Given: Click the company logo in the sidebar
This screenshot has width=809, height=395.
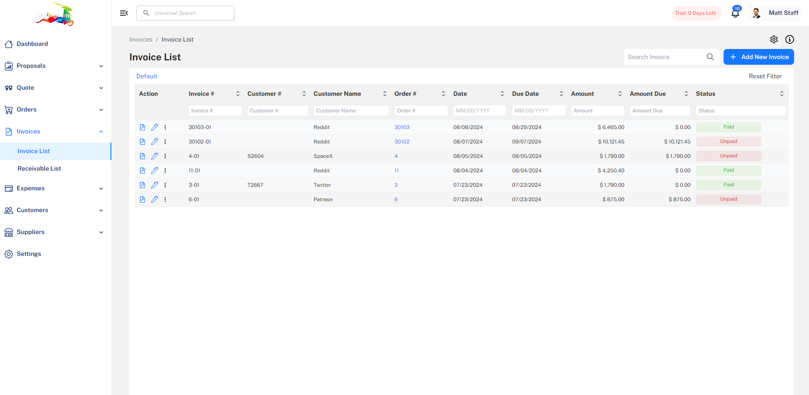Looking at the screenshot, I should (55, 14).
